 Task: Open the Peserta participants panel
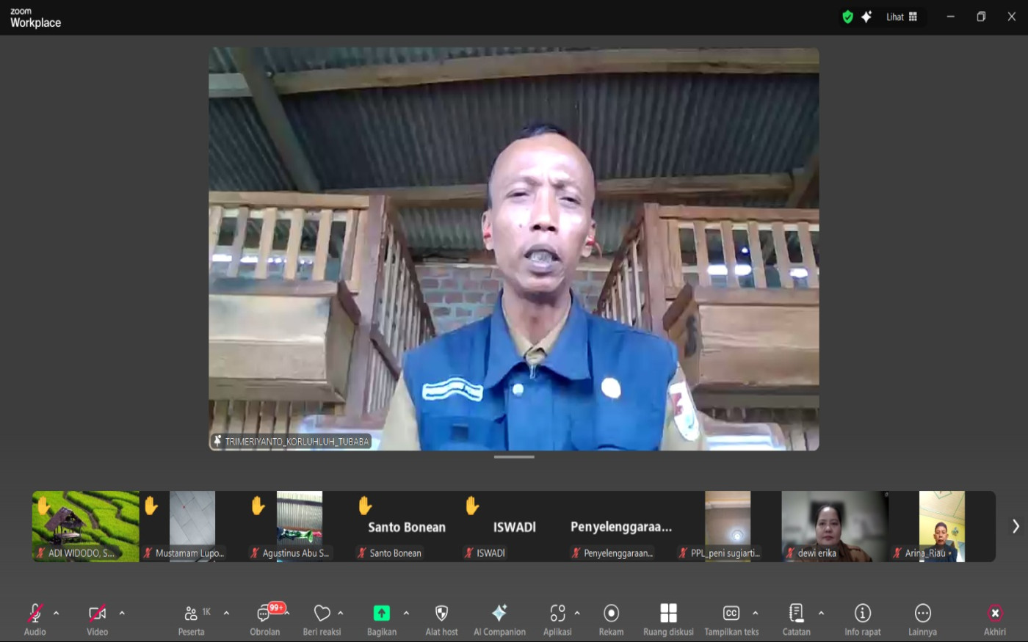(x=191, y=619)
